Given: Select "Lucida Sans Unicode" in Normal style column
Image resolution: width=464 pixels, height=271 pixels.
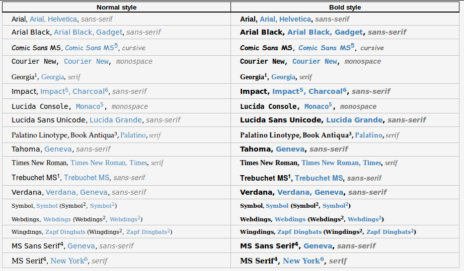Looking at the screenshot, I should [48, 120].
